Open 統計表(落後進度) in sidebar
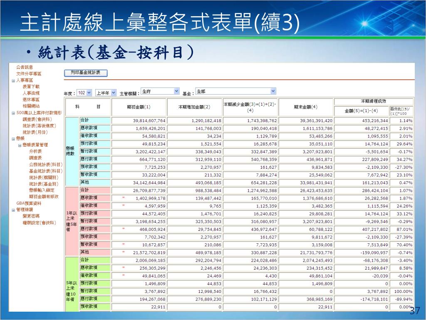 coord(40,126)
